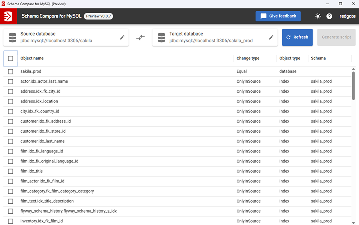Click the list scrollbar down arrow

point(353,223)
